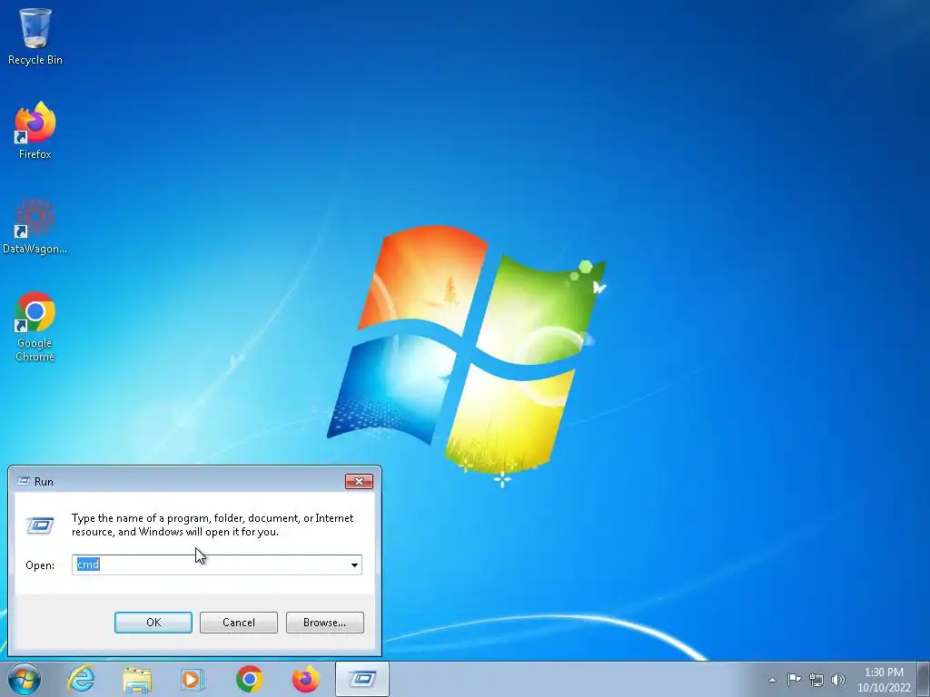Show hidden system tray icons
930x697 pixels.
pyautogui.click(x=772, y=680)
